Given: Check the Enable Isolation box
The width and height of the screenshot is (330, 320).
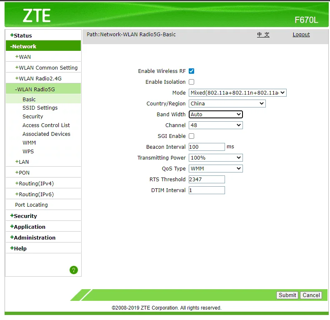Looking at the screenshot, I should pos(191,82).
